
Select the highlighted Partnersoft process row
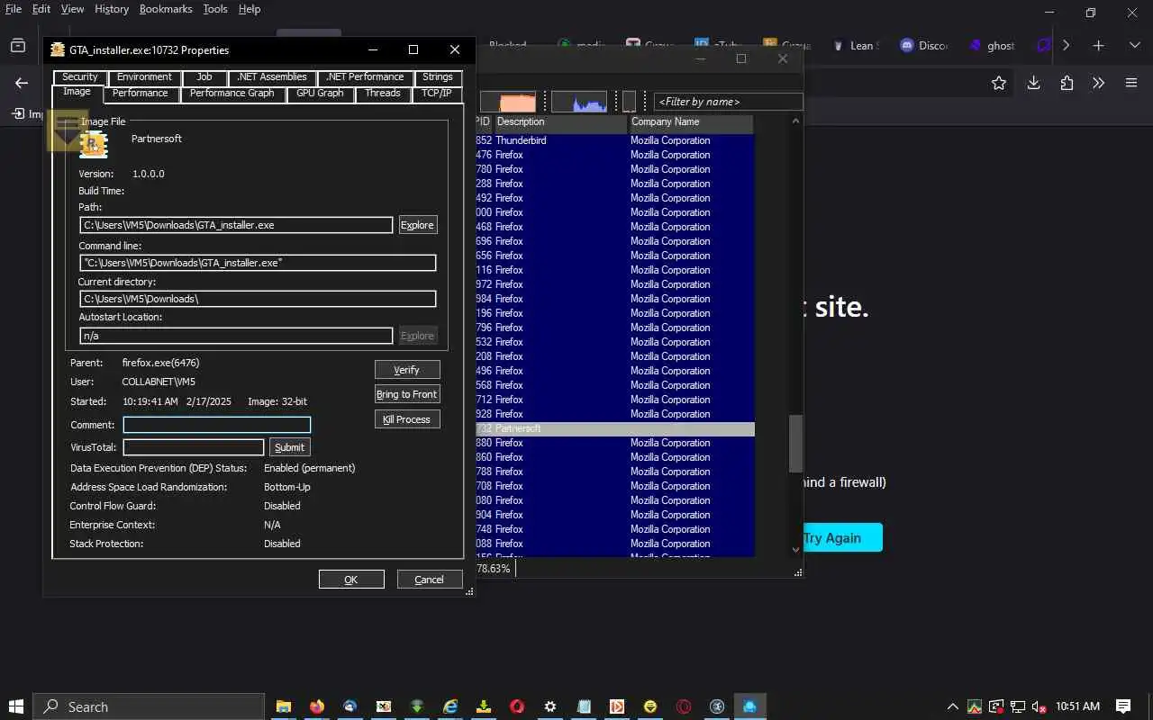(x=614, y=428)
